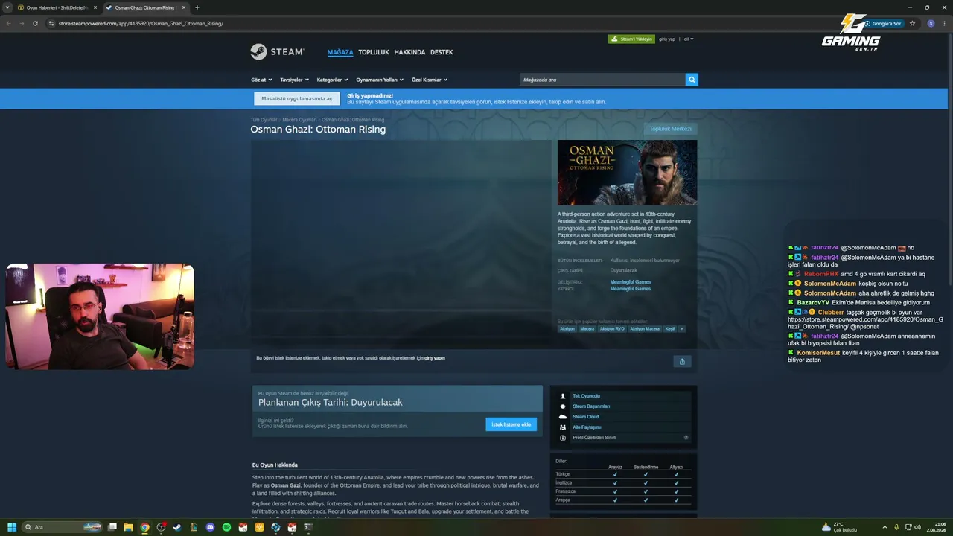
Task: Click the browser address bar URL
Action: coord(141,23)
